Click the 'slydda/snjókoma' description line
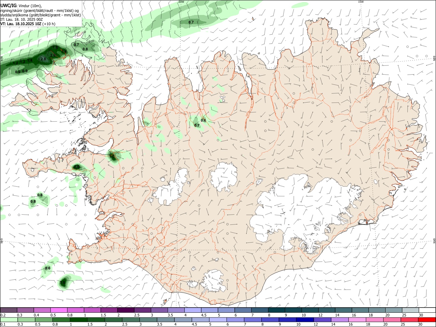This screenshot has width=436, height=327. 41,15
